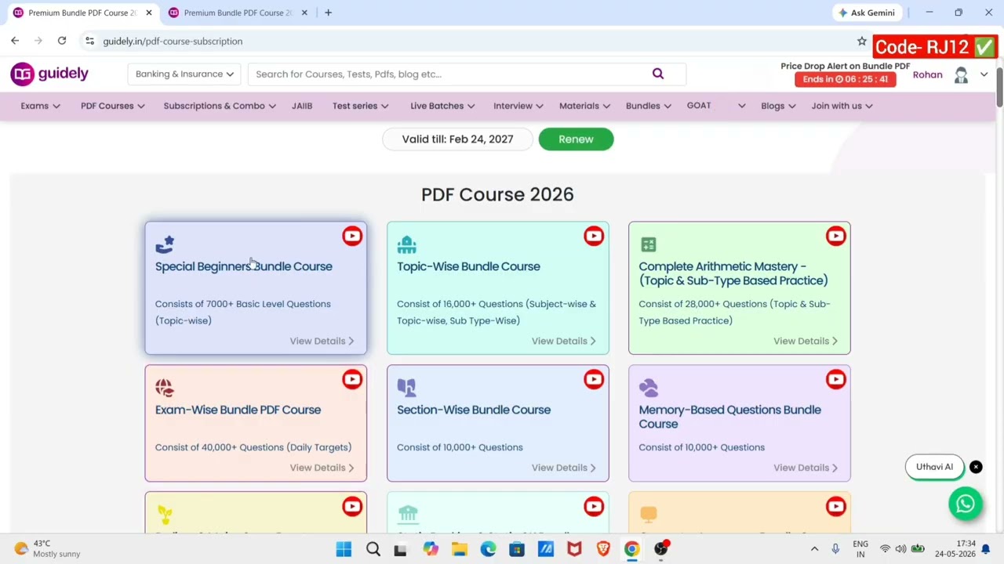
Task: Play video for Special Beginners Bundle Course
Action: (352, 236)
